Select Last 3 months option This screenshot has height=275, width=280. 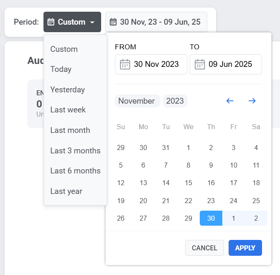(75, 150)
